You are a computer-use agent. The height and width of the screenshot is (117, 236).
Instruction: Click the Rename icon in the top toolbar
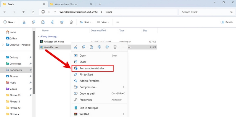[x=53, y=22]
